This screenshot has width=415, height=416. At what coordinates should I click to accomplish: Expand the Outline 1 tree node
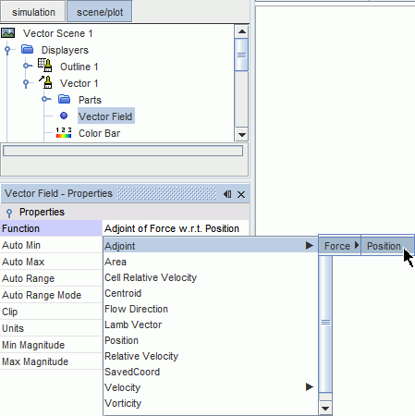pos(27,66)
